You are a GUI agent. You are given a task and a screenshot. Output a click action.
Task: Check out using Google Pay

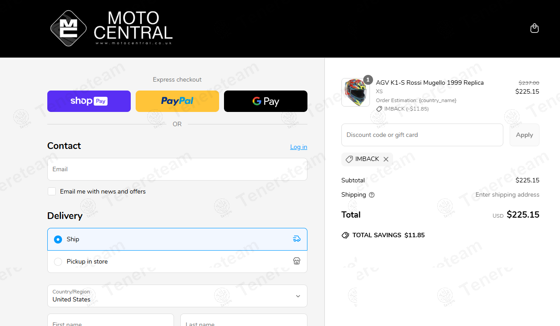265,101
